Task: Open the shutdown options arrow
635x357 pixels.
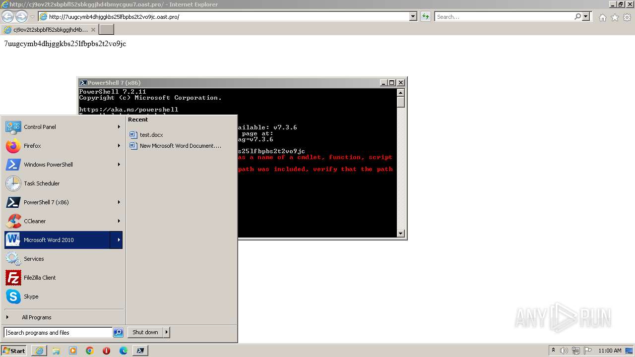Action: (x=166, y=332)
